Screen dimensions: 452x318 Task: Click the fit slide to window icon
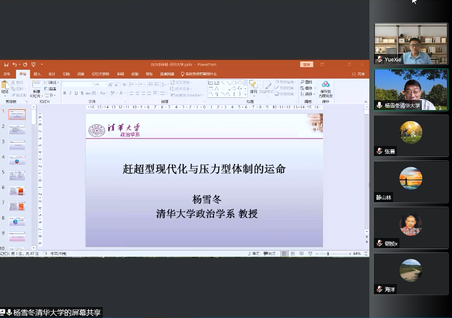coord(365,254)
